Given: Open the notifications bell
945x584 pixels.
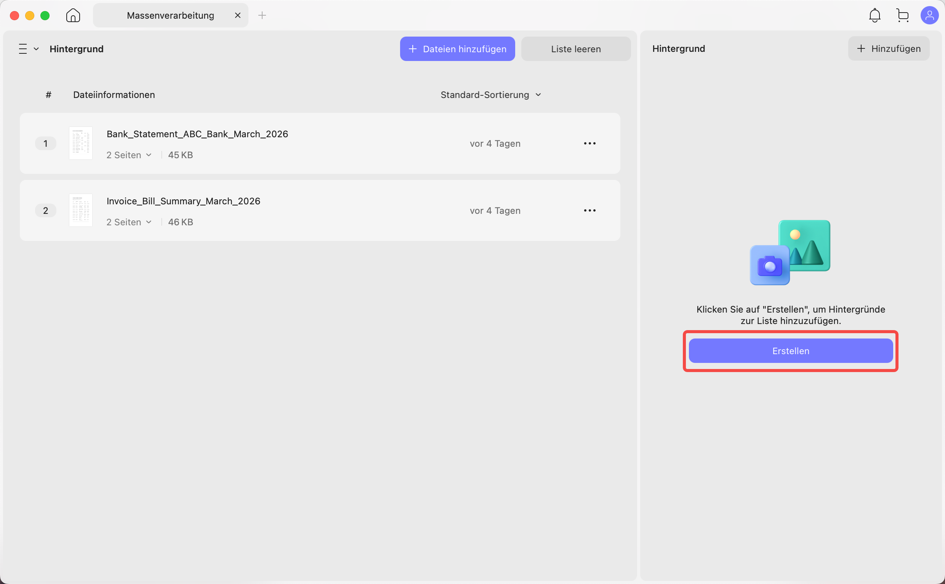Looking at the screenshot, I should [875, 16].
